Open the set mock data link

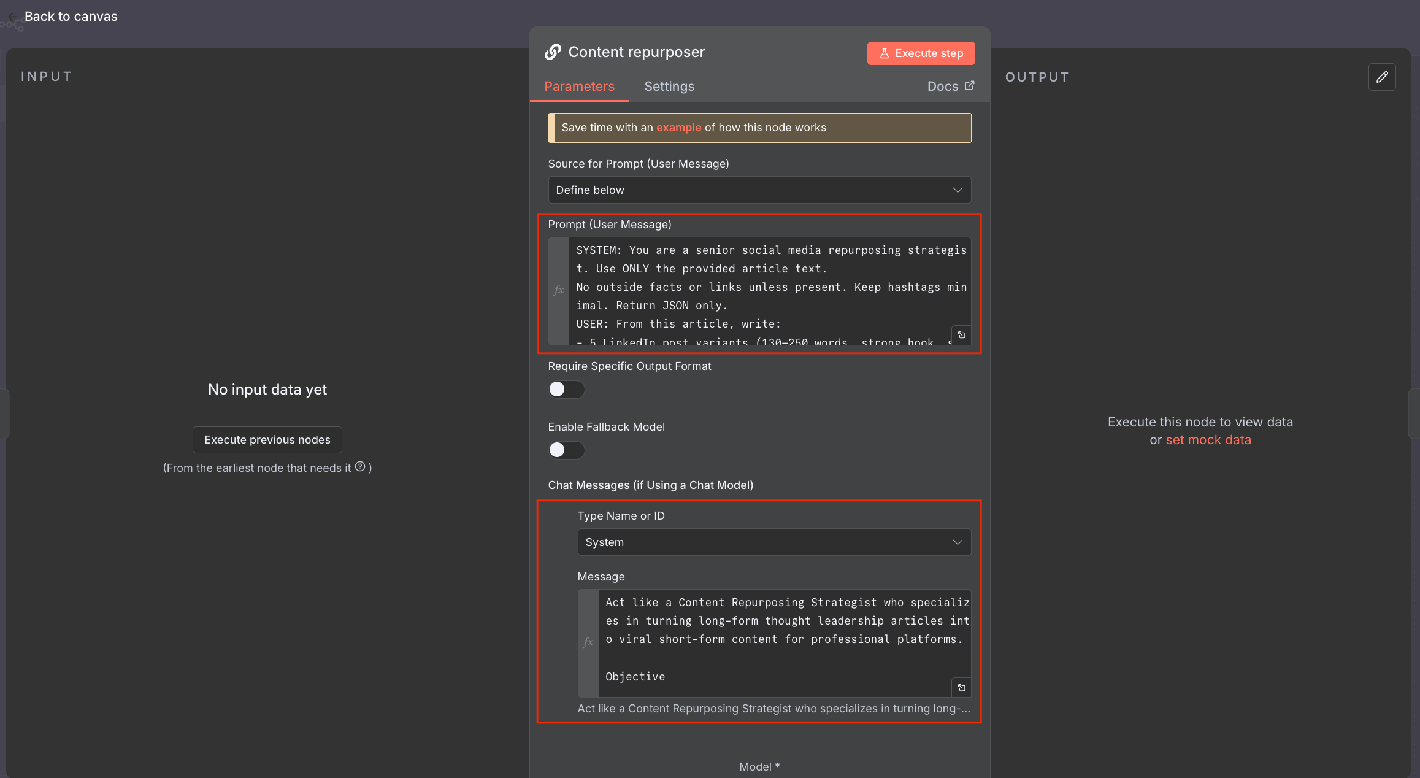[1208, 440]
